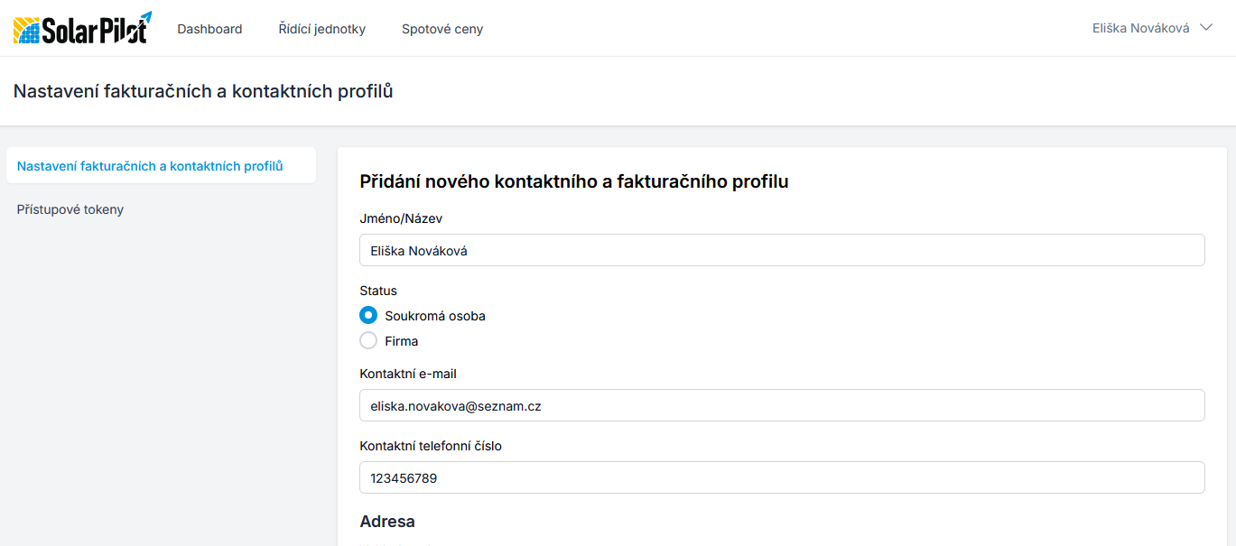This screenshot has width=1236, height=546.
Task: Open the Dashboard page
Action: click(x=209, y=29)
